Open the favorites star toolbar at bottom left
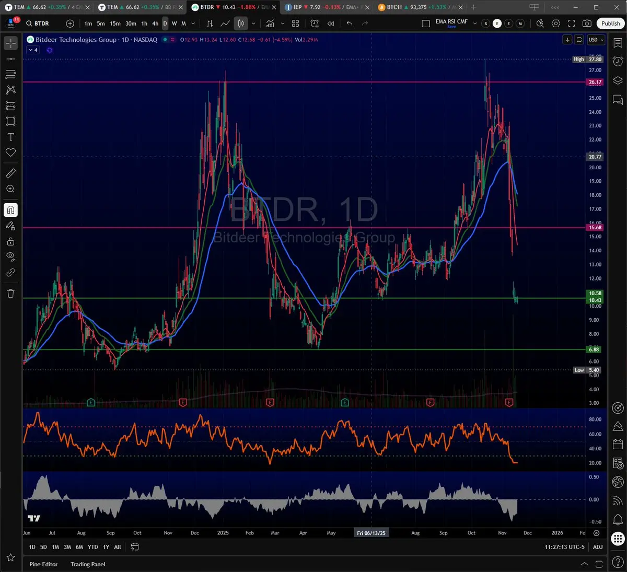Viewport: 627px width, 572px height. click(x=10, y=558)
